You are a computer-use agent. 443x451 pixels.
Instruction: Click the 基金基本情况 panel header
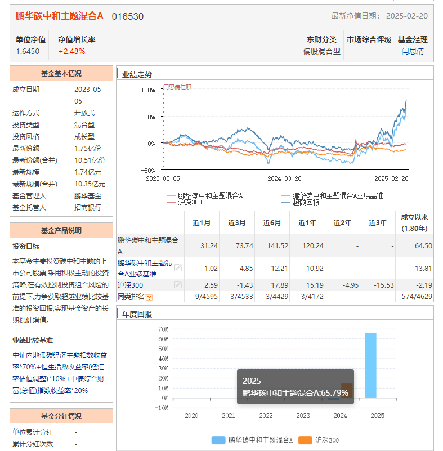61,73
